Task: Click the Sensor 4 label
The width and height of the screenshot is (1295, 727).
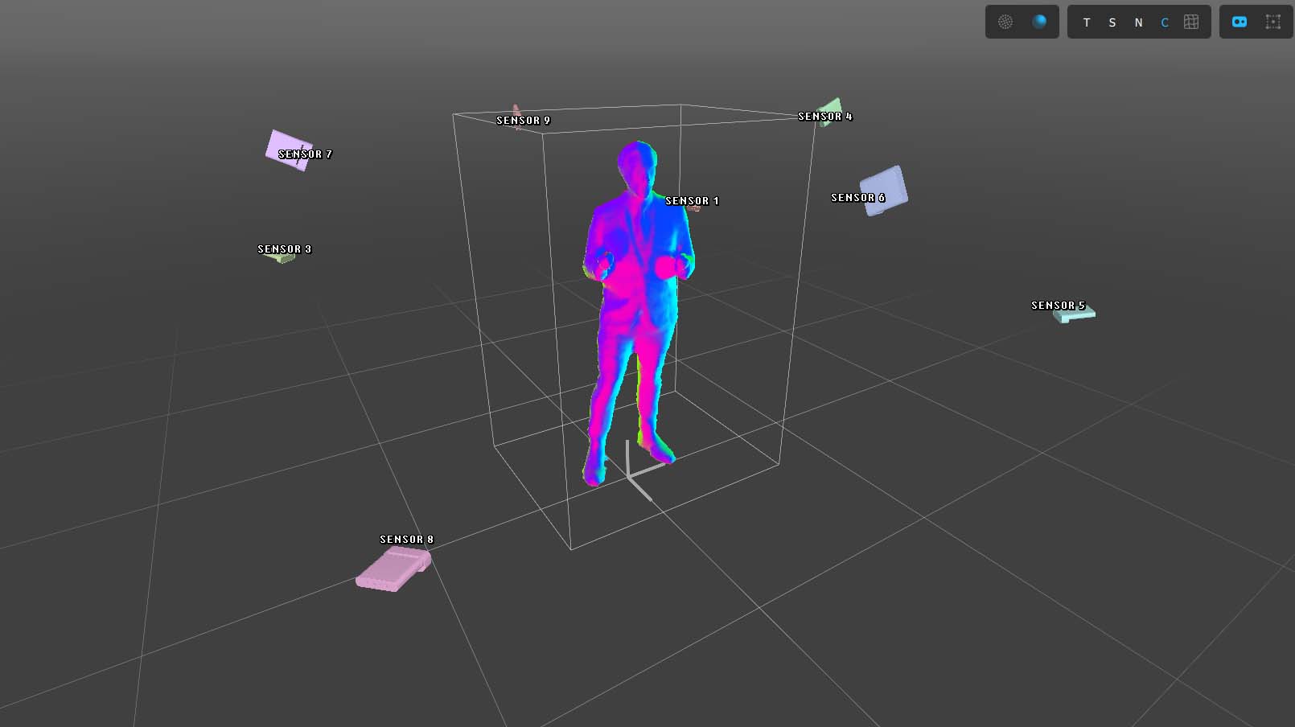Action: pyautogui.click(x=824, y=117)
